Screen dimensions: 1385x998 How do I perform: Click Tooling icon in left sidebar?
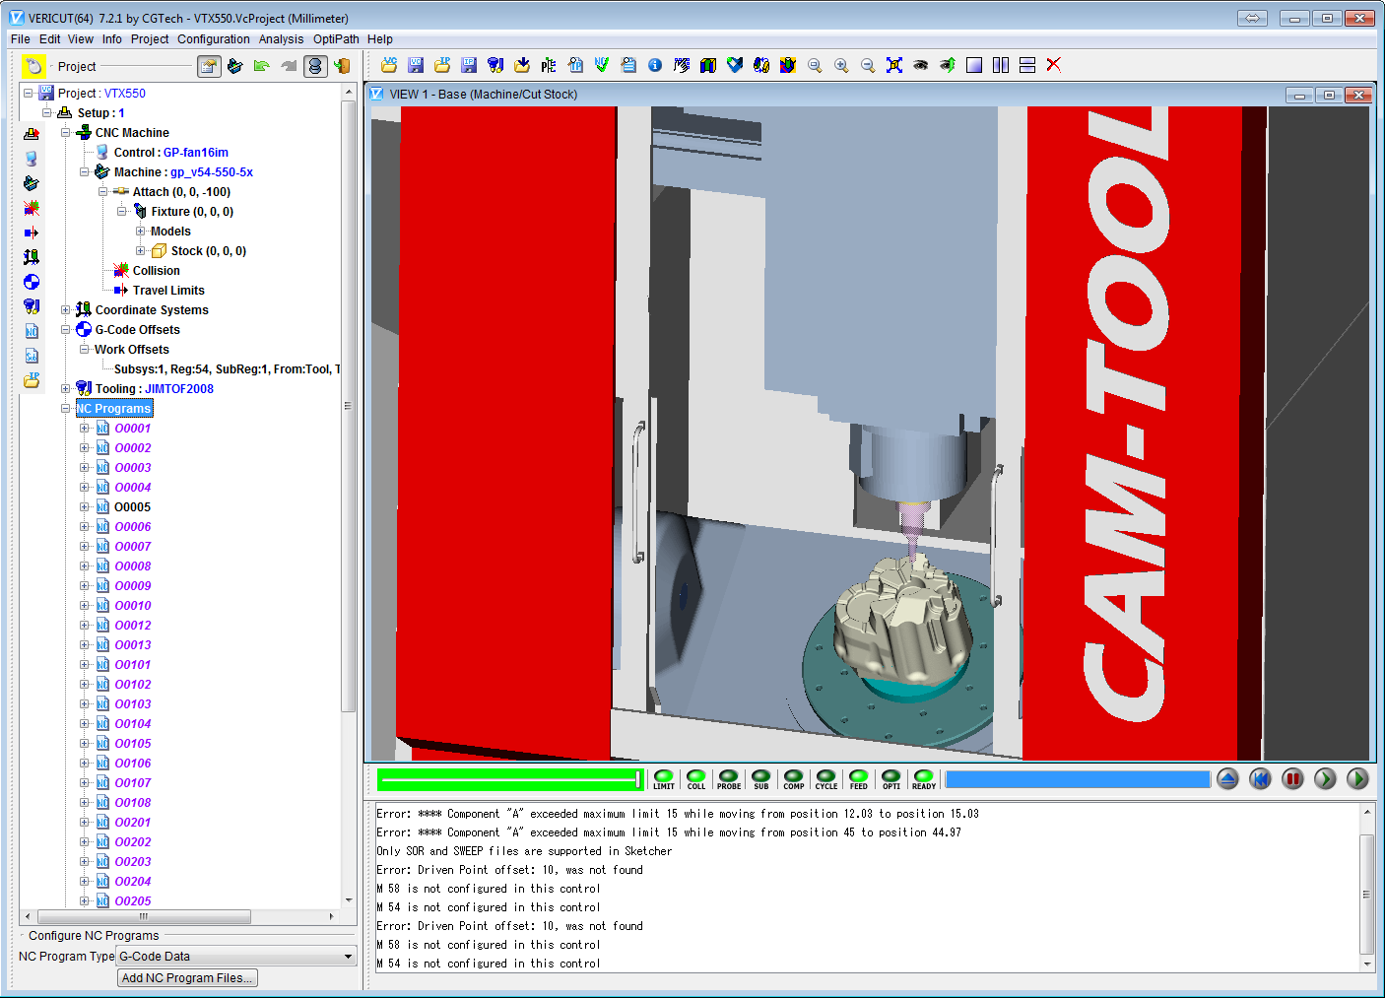(x=32, y=306)
